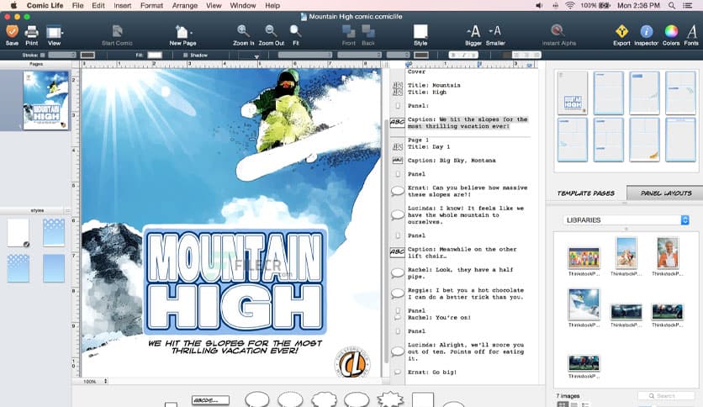Click the Style button
Image resolution: width=703 pixels, height=407 pixels.
[x=420, y=32]
